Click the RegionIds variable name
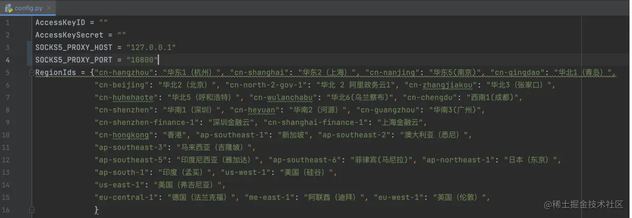Viewport: 632px width, 218px height. [x=55, y=72]
